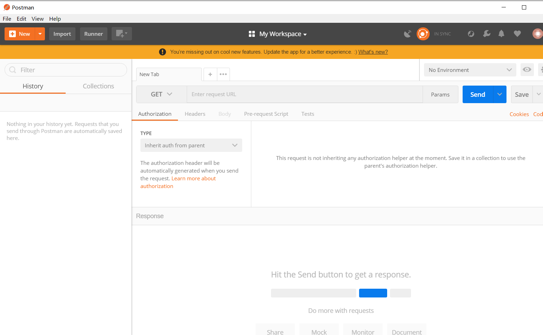The height and width of the screenshot is (335, 543).
Task: Open the Edit menu
Action: coord(21,19)
